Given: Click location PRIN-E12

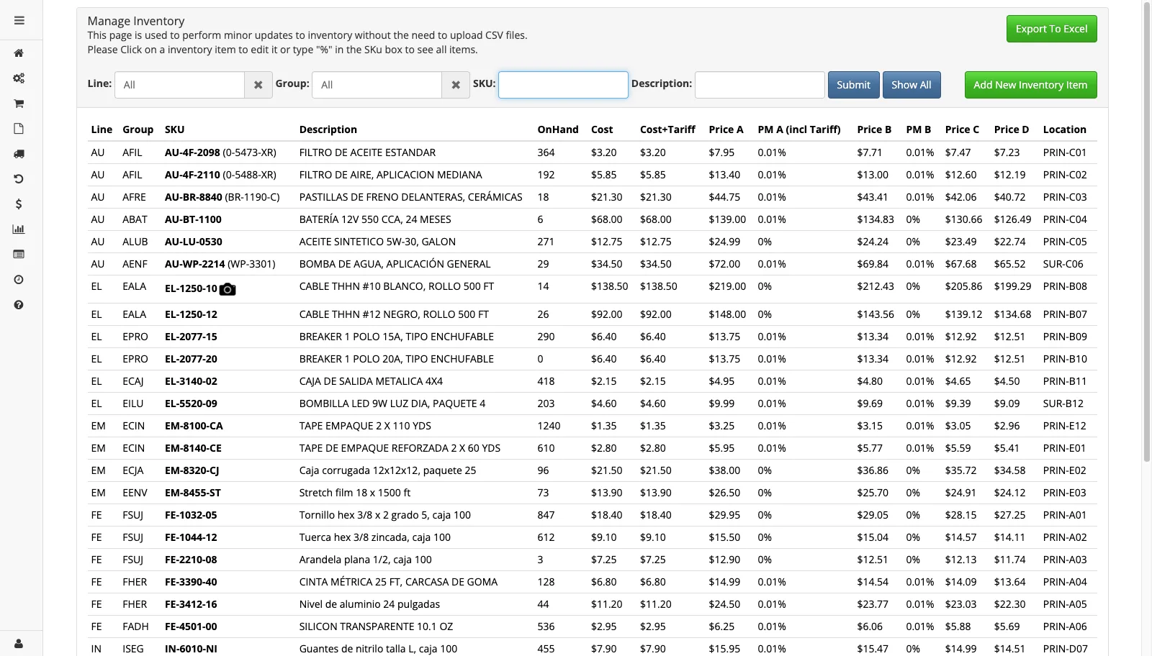Looking at the screenshot, I should click(x=1064, y=426).
